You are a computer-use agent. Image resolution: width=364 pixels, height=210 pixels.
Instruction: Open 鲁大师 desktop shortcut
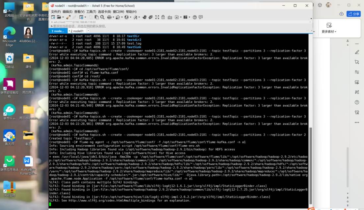pos(9,138)
